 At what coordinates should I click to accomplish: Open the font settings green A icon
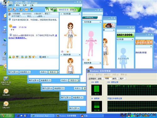[10, 57]
